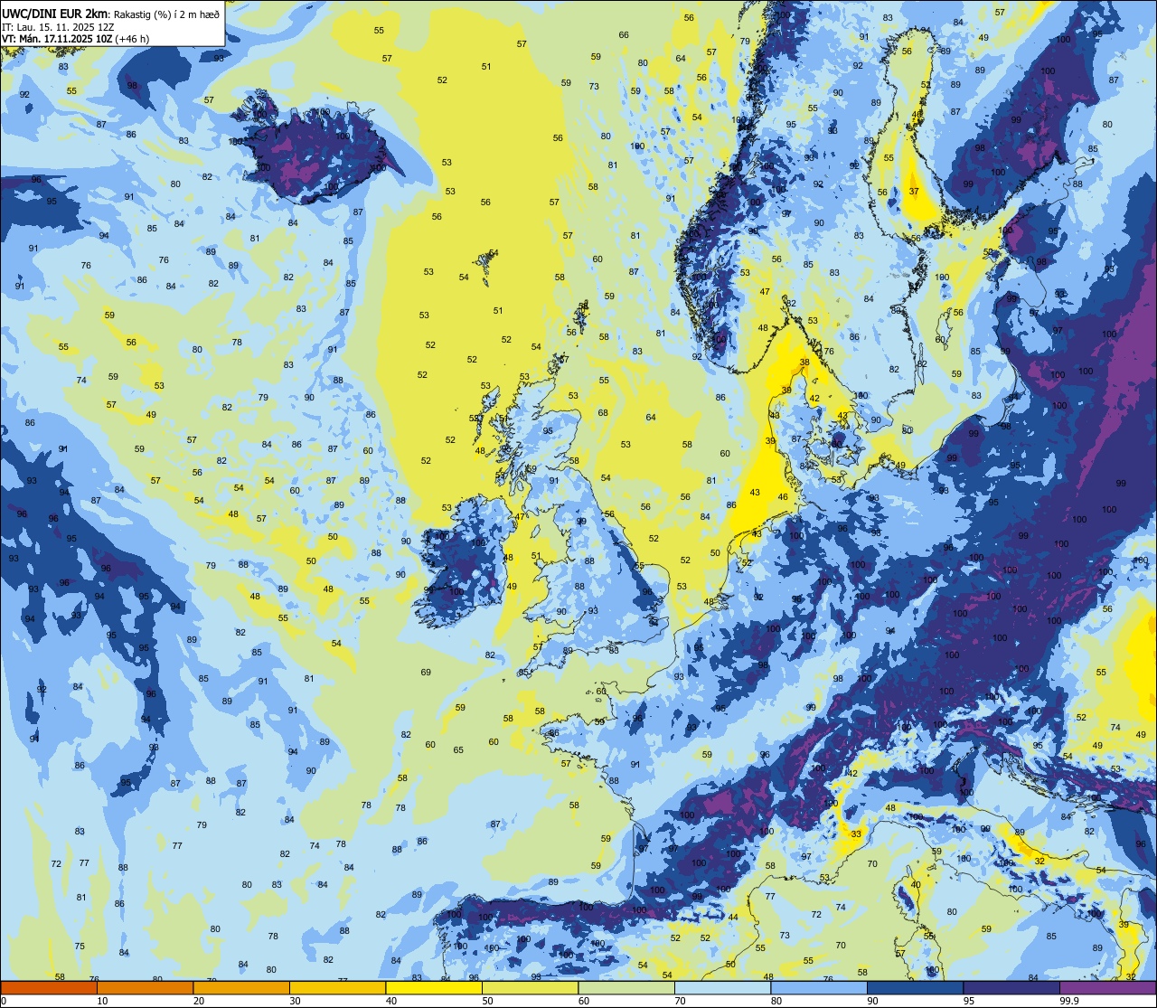Click the 'UWC/DINI EUR 2km' title text
This screenshot has height=1008, width=1157.
[x=54, y=14]
